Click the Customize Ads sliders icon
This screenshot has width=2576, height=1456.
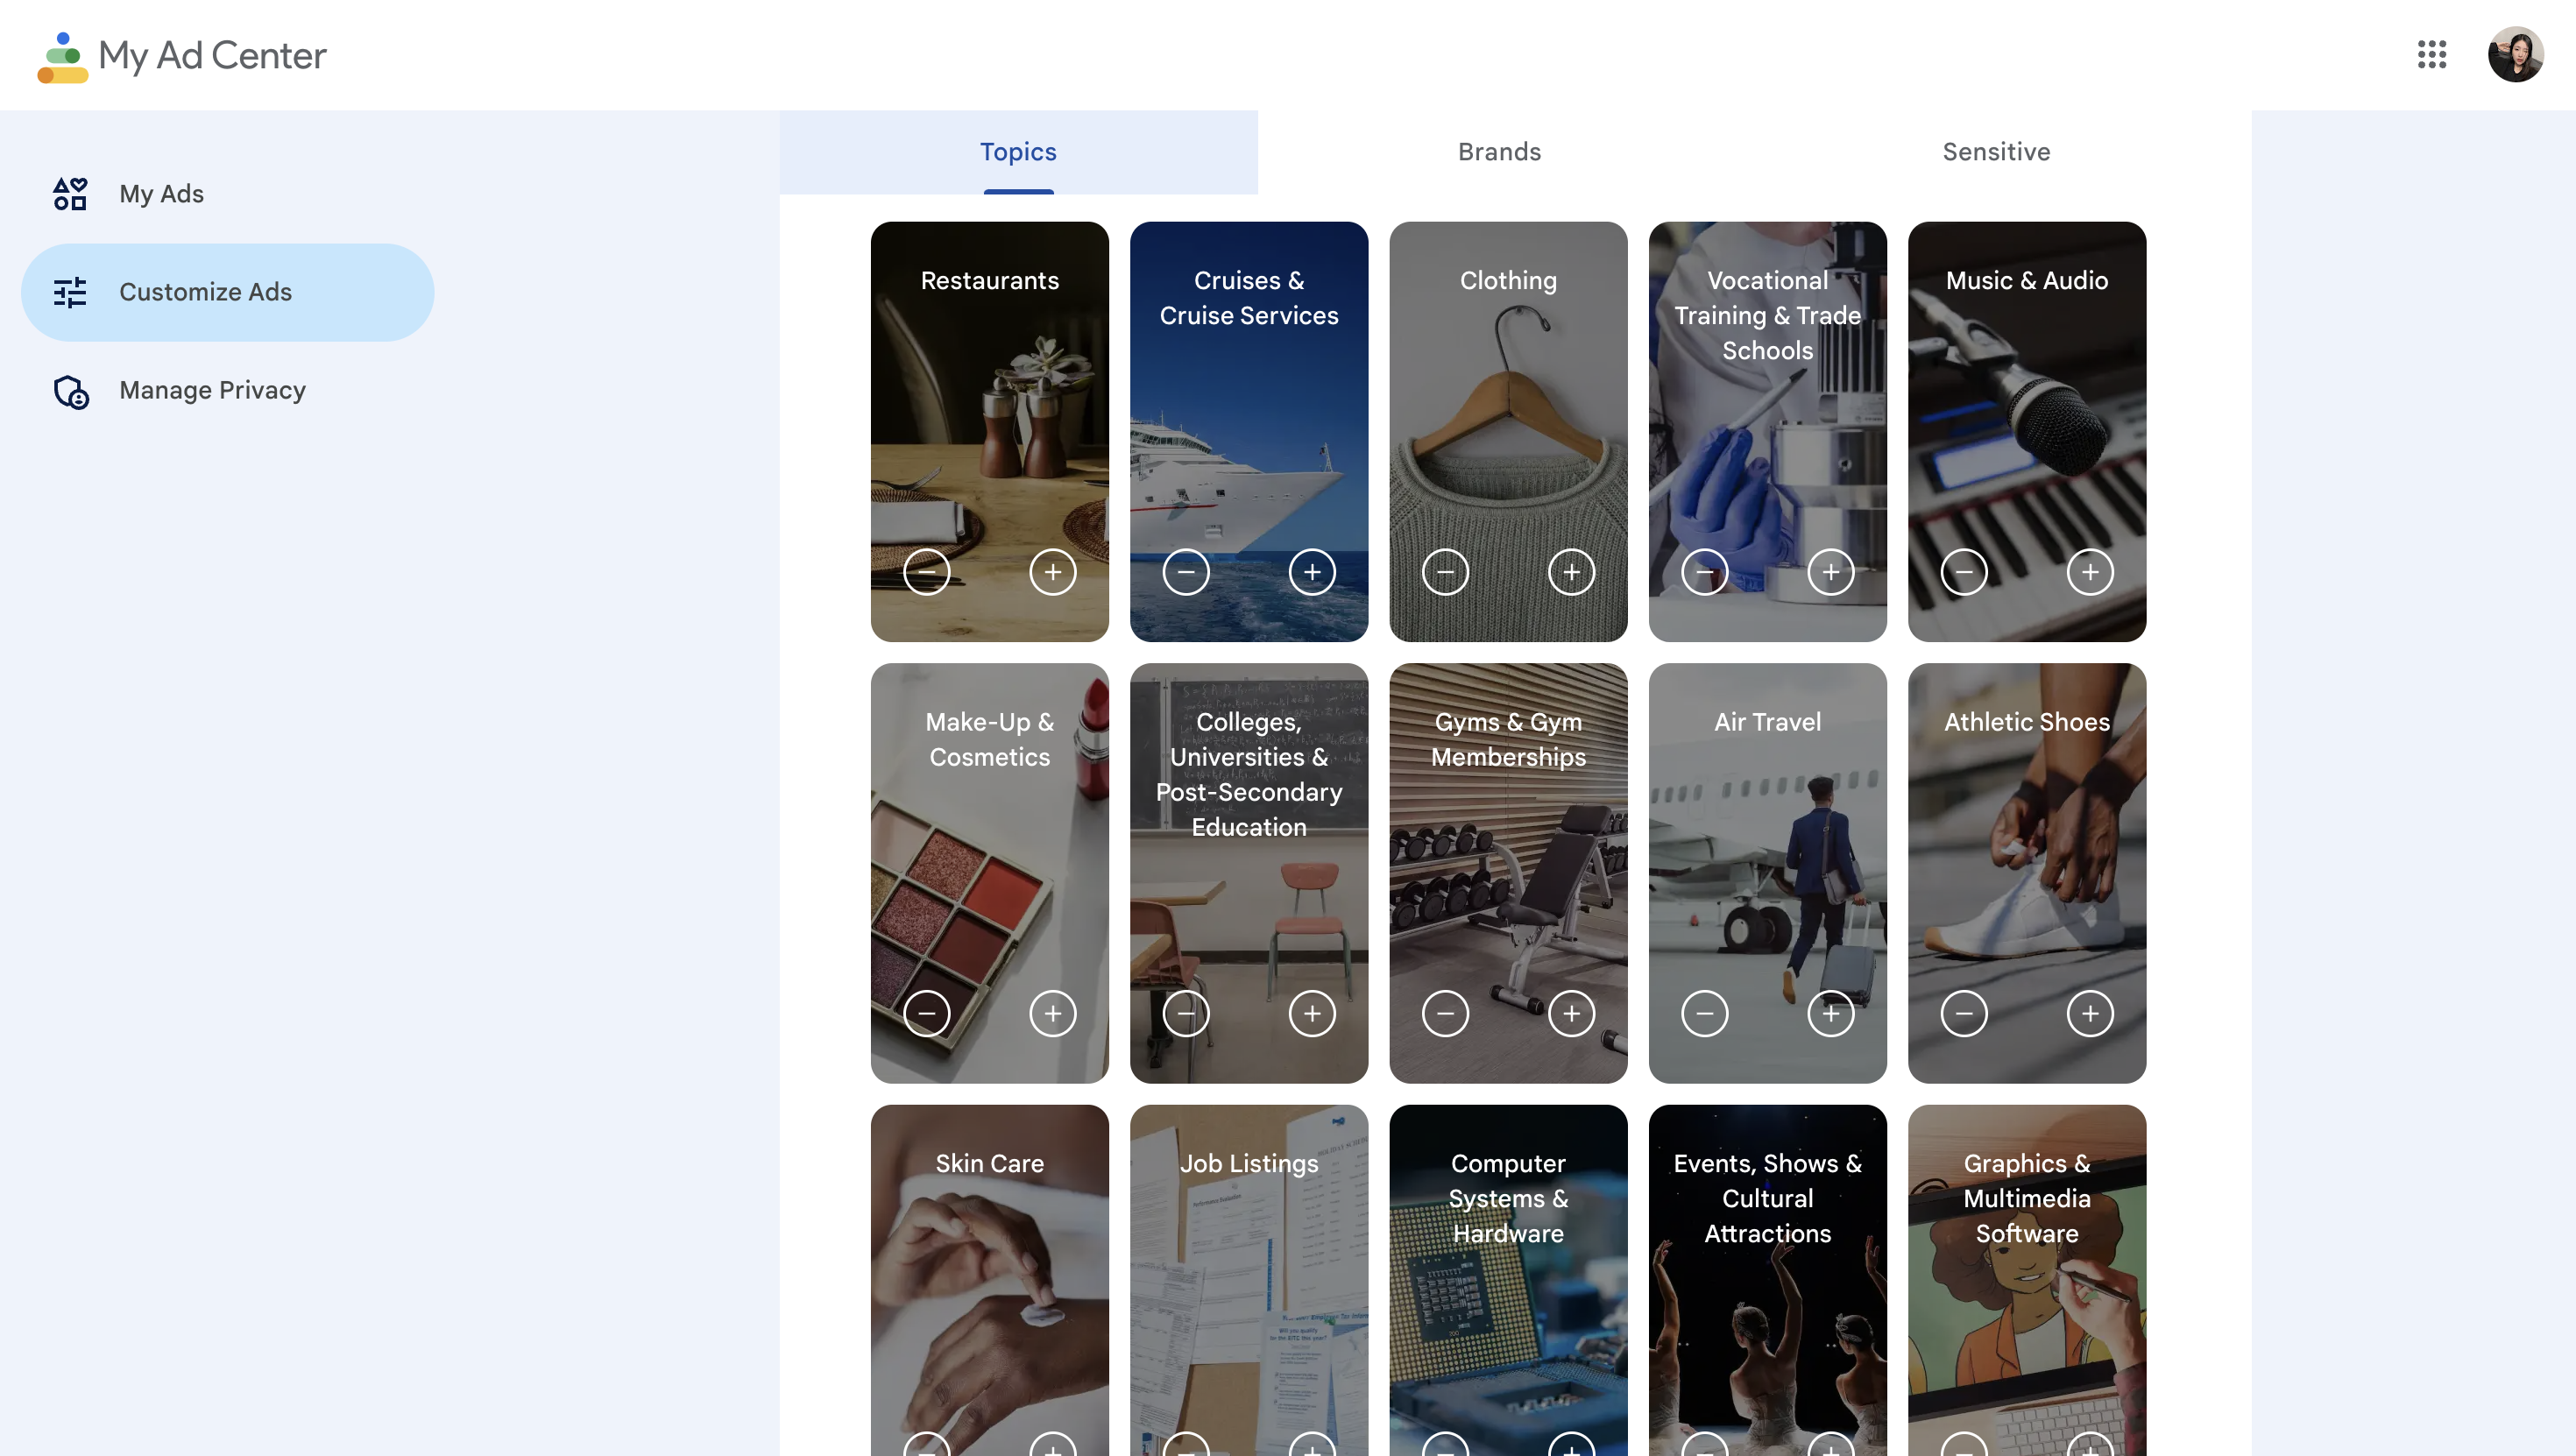pos(70,292)
